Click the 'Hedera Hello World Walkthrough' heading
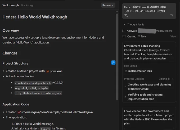The image size is (180, 130). pos(35,17)
